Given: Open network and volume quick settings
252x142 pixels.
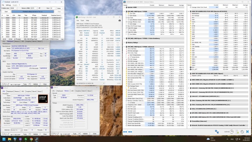Looking at the screenshot, I should pos(238,139).
